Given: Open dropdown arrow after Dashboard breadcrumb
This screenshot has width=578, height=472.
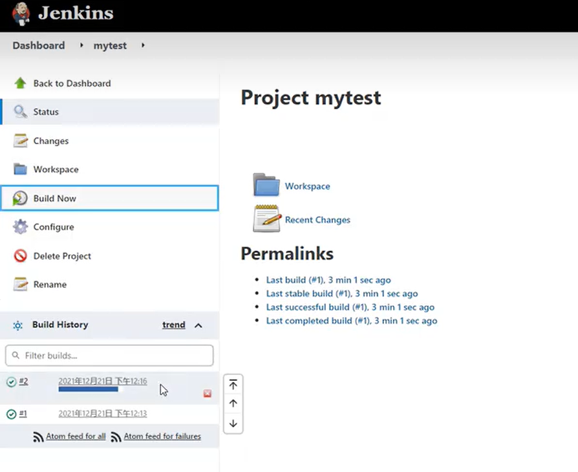Looking at the screenshot, I should click(x=81, y=45).
